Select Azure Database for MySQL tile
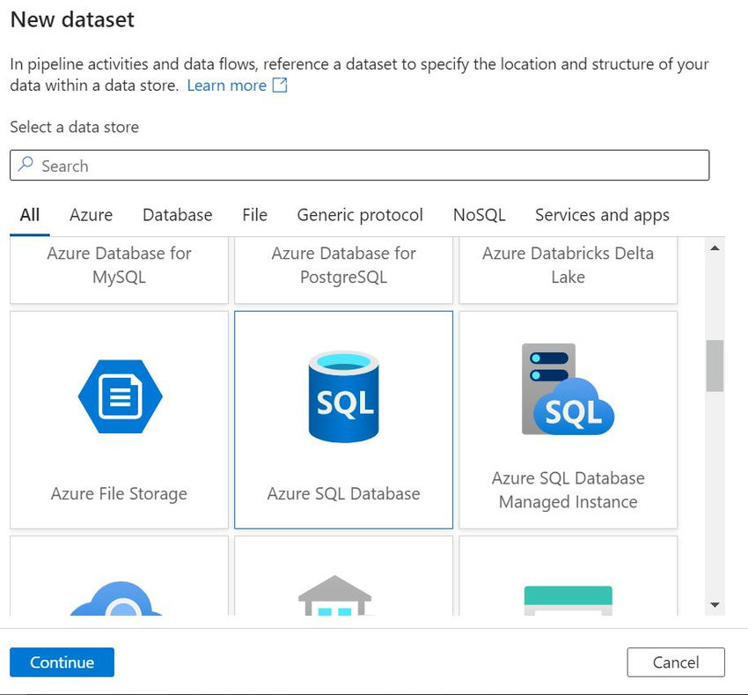 click(120, 270)
